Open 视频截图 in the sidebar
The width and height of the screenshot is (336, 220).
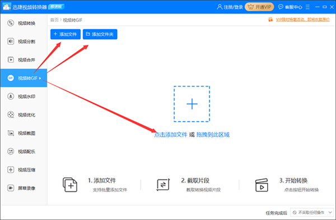tap(24, 133)
